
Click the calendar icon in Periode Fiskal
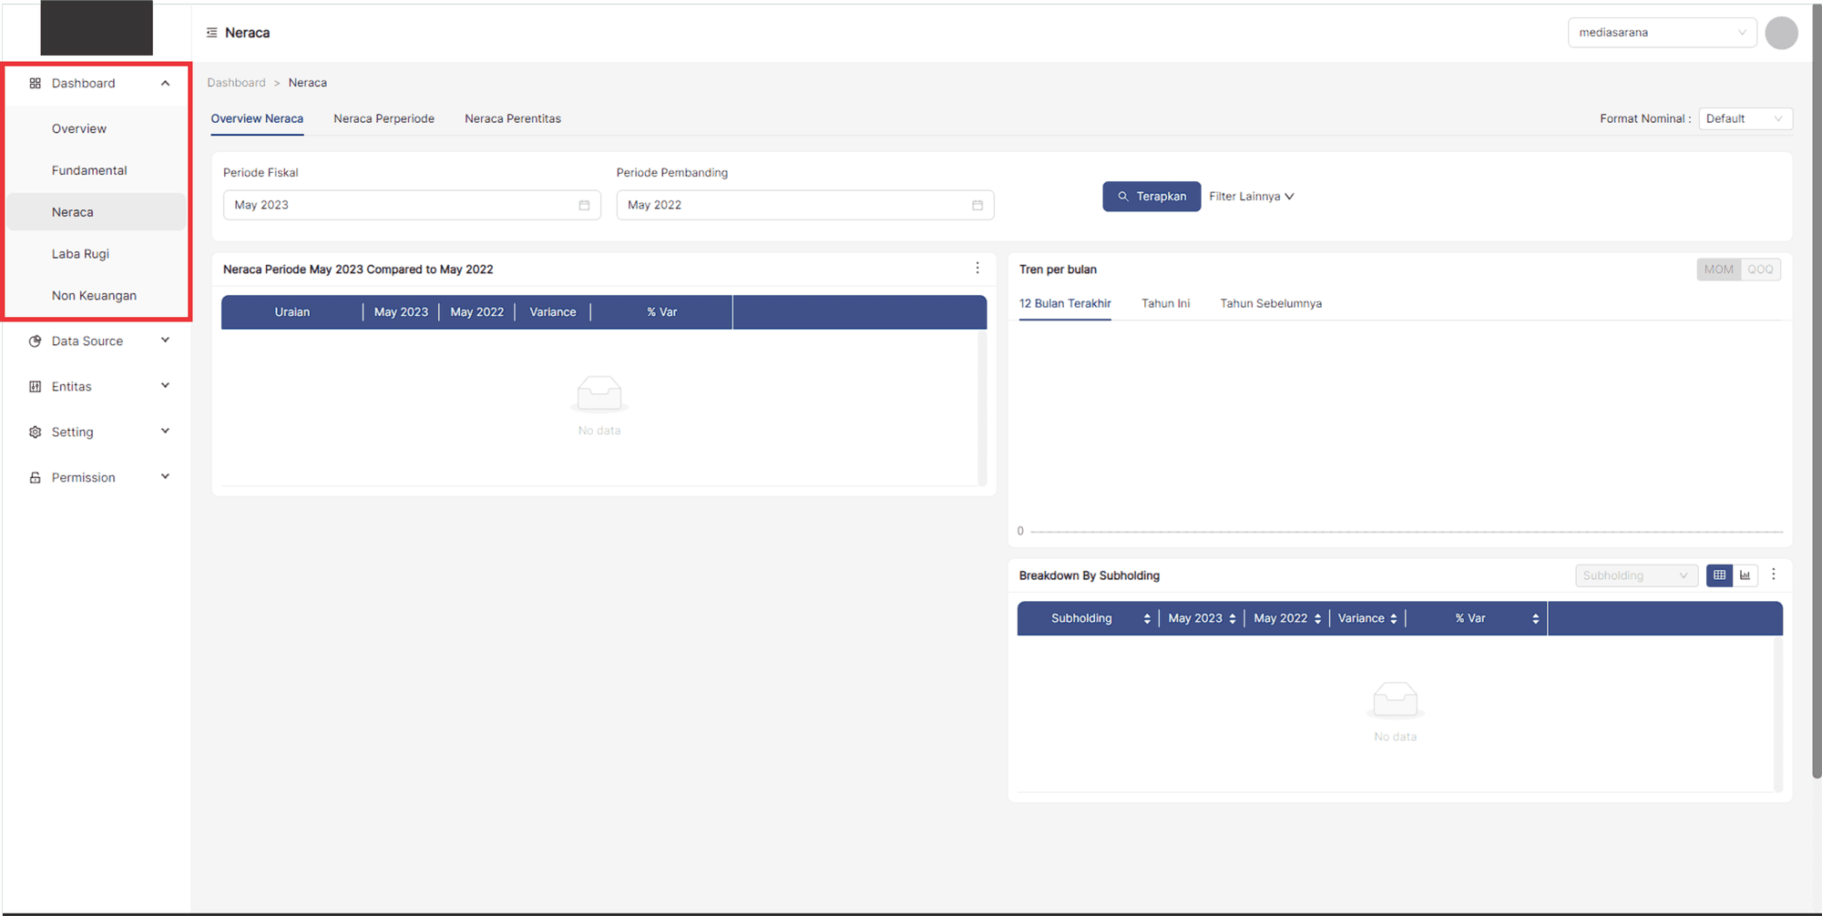(x=584, y=205)
